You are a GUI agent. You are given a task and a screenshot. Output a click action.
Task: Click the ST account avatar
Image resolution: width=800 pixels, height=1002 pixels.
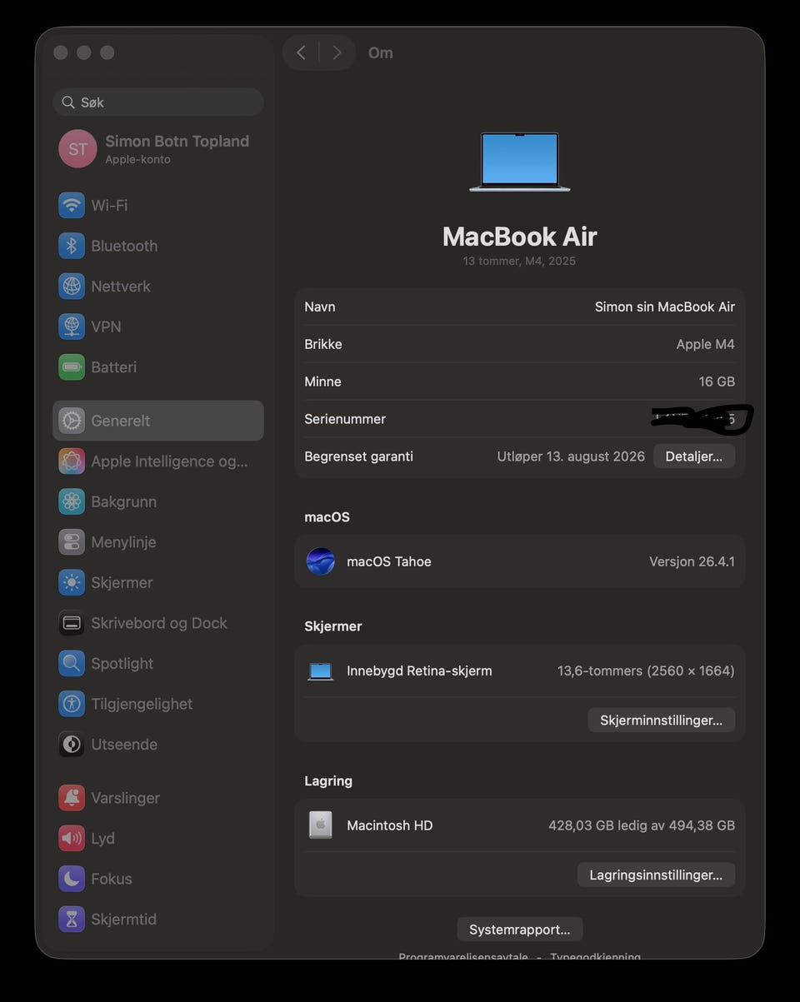[x=77, y=149]
